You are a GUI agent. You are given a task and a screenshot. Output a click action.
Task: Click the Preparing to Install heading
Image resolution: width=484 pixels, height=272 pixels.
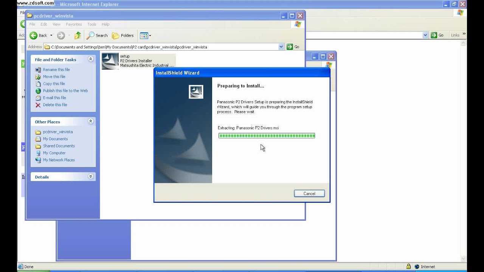[240, 86]
